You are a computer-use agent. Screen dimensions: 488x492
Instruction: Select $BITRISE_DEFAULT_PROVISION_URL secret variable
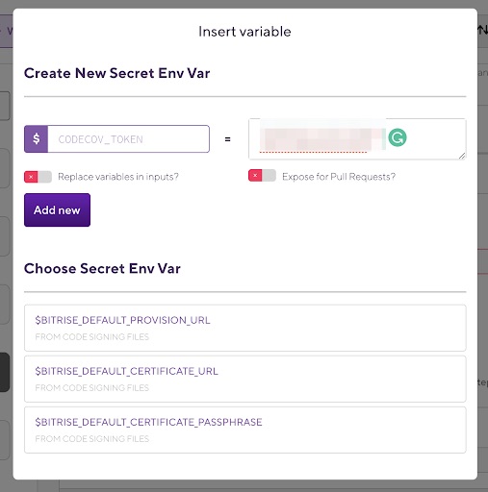click(x=245, y=328)
